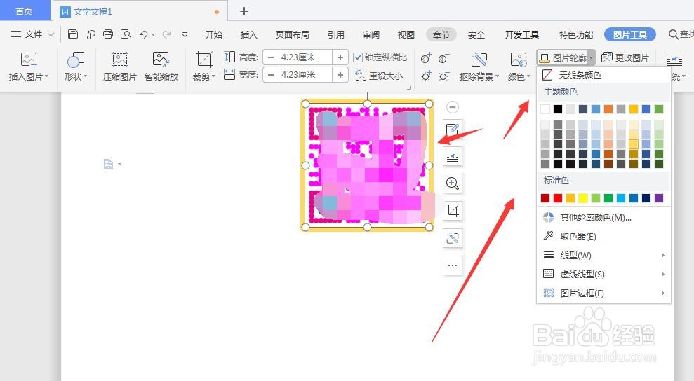Switch to the Insert (插入) ribbon tab
The image size is (694, 381).
(248, 34)
